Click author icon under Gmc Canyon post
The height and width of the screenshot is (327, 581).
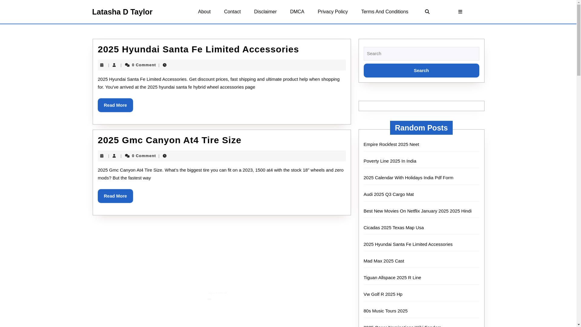point(114,156)
